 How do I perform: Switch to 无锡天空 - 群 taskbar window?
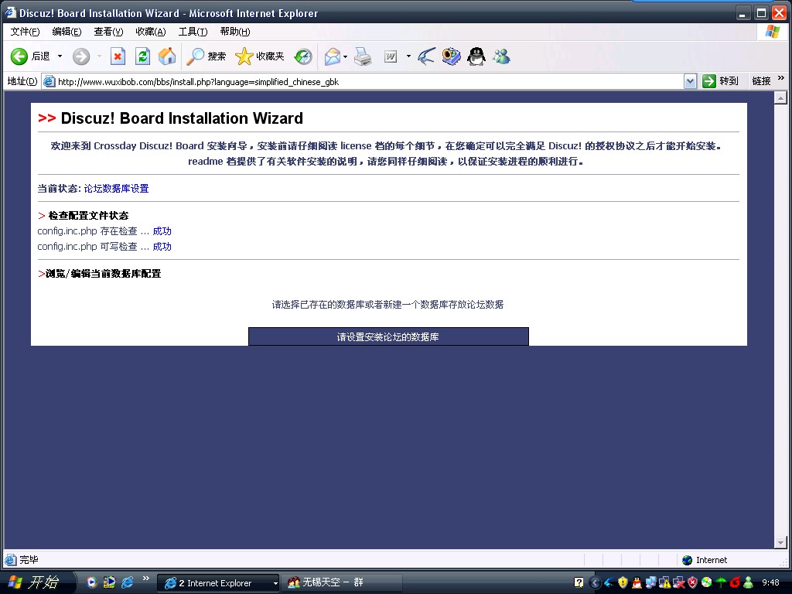point(341,583)
